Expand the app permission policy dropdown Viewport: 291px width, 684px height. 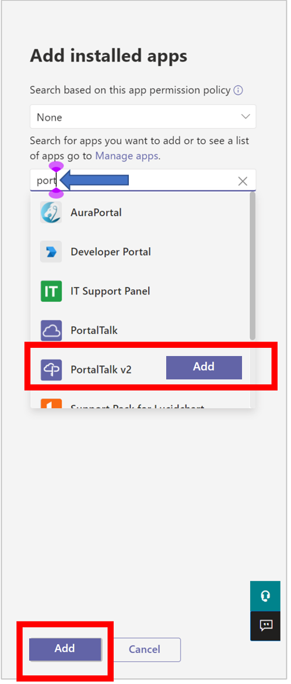coord(143,116)
